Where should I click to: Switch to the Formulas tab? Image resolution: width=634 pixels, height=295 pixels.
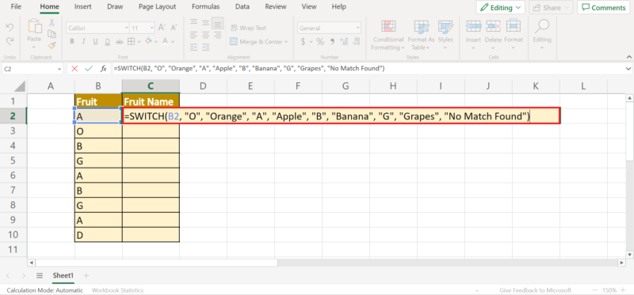pos(206,7)
